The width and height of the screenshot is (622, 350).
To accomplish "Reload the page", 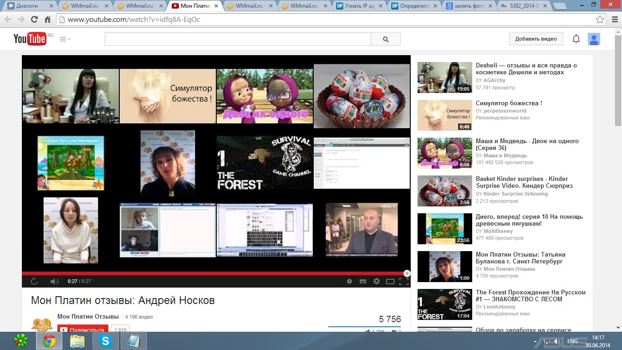I will coord(34,20).
